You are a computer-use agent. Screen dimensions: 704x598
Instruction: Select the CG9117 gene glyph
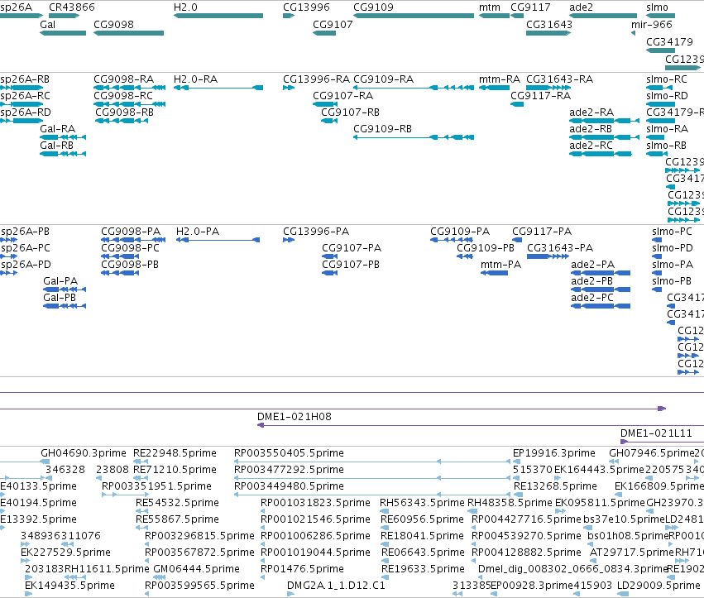pyautogui.click(x=517, y=16)
